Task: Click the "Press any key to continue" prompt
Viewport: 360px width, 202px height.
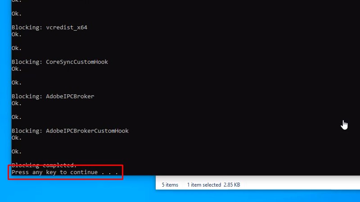Action: pyautogui.click(x=65, y=172)
